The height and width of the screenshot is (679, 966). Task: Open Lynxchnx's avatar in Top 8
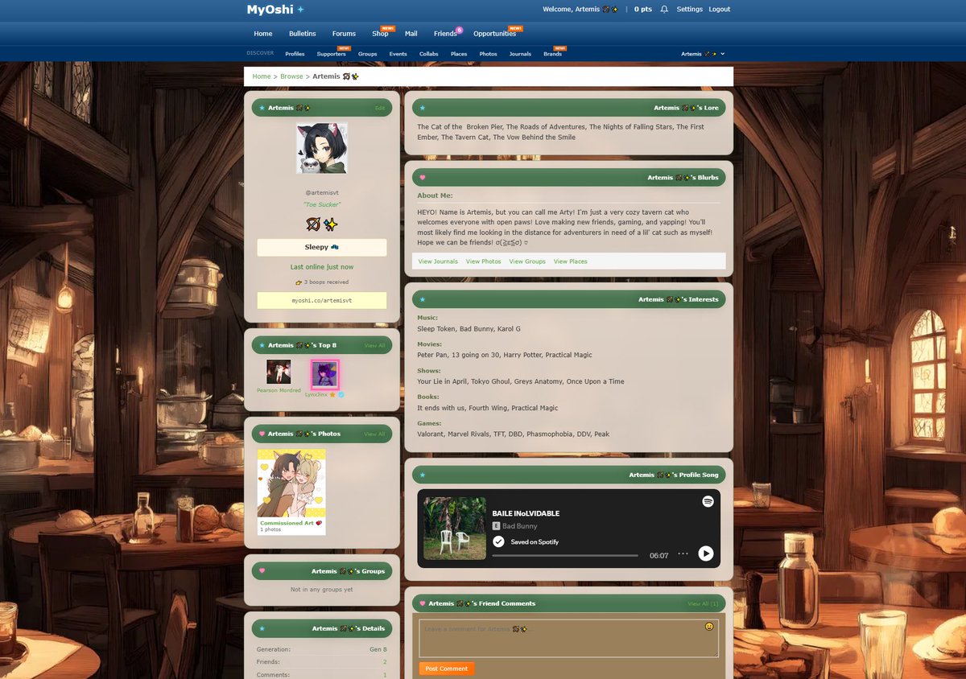point(324,374)
